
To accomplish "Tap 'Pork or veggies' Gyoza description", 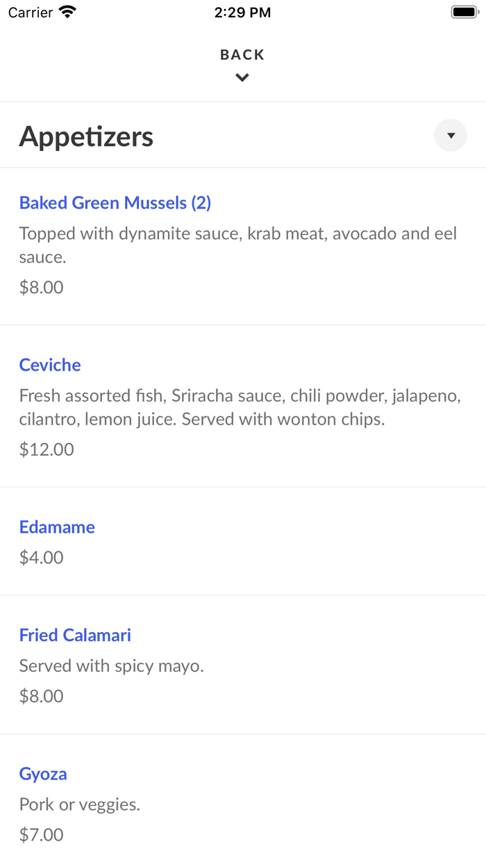I will [x=80, y=805].
